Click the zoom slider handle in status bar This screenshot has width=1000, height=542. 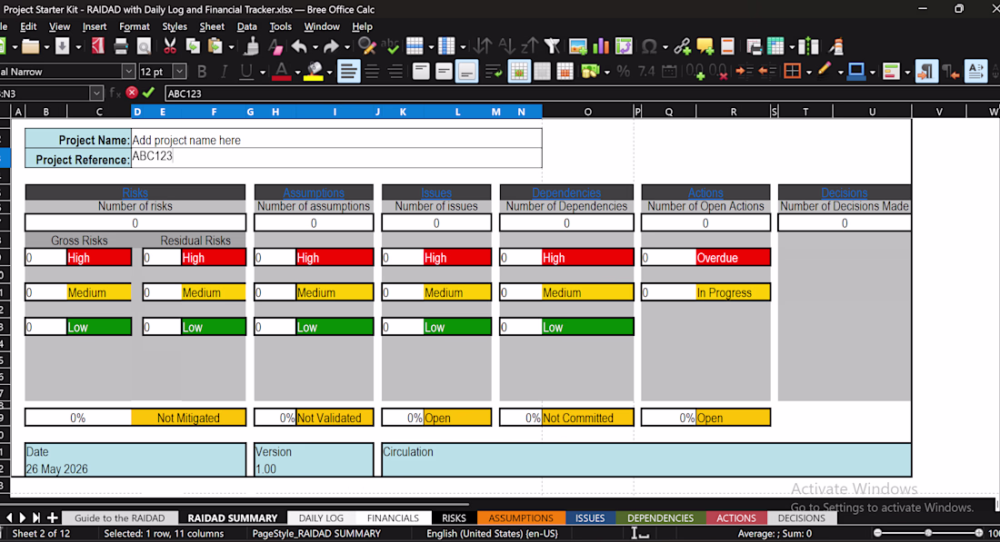pos(928,533)
